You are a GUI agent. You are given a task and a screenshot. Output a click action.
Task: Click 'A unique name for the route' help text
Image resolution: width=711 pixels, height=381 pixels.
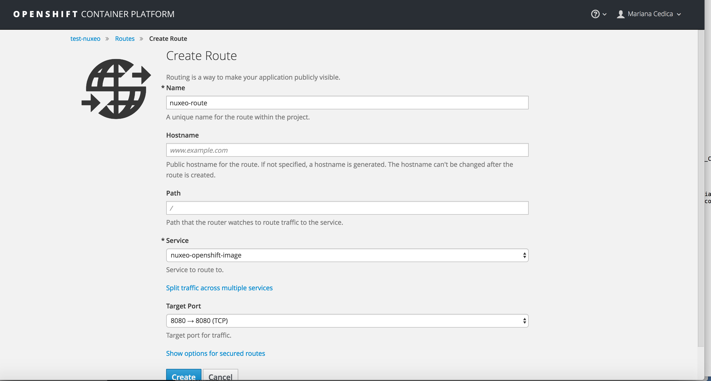[x=238, y=117]
